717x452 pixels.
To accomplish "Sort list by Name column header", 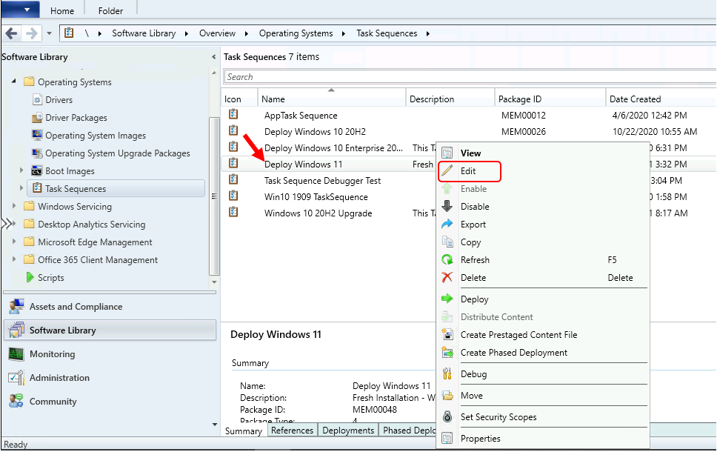I will point(332,99).
